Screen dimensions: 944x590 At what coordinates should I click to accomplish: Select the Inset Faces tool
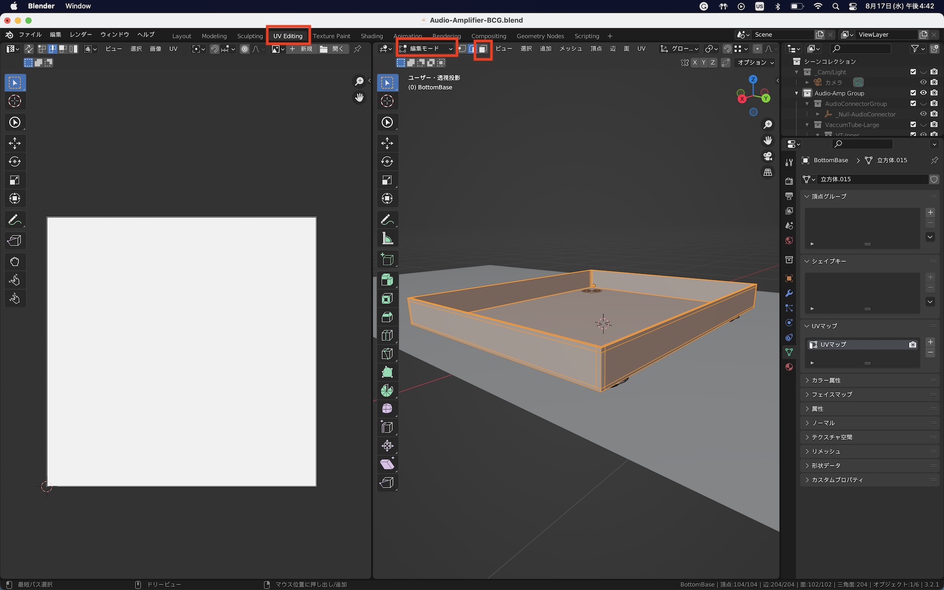click(387, 299)
